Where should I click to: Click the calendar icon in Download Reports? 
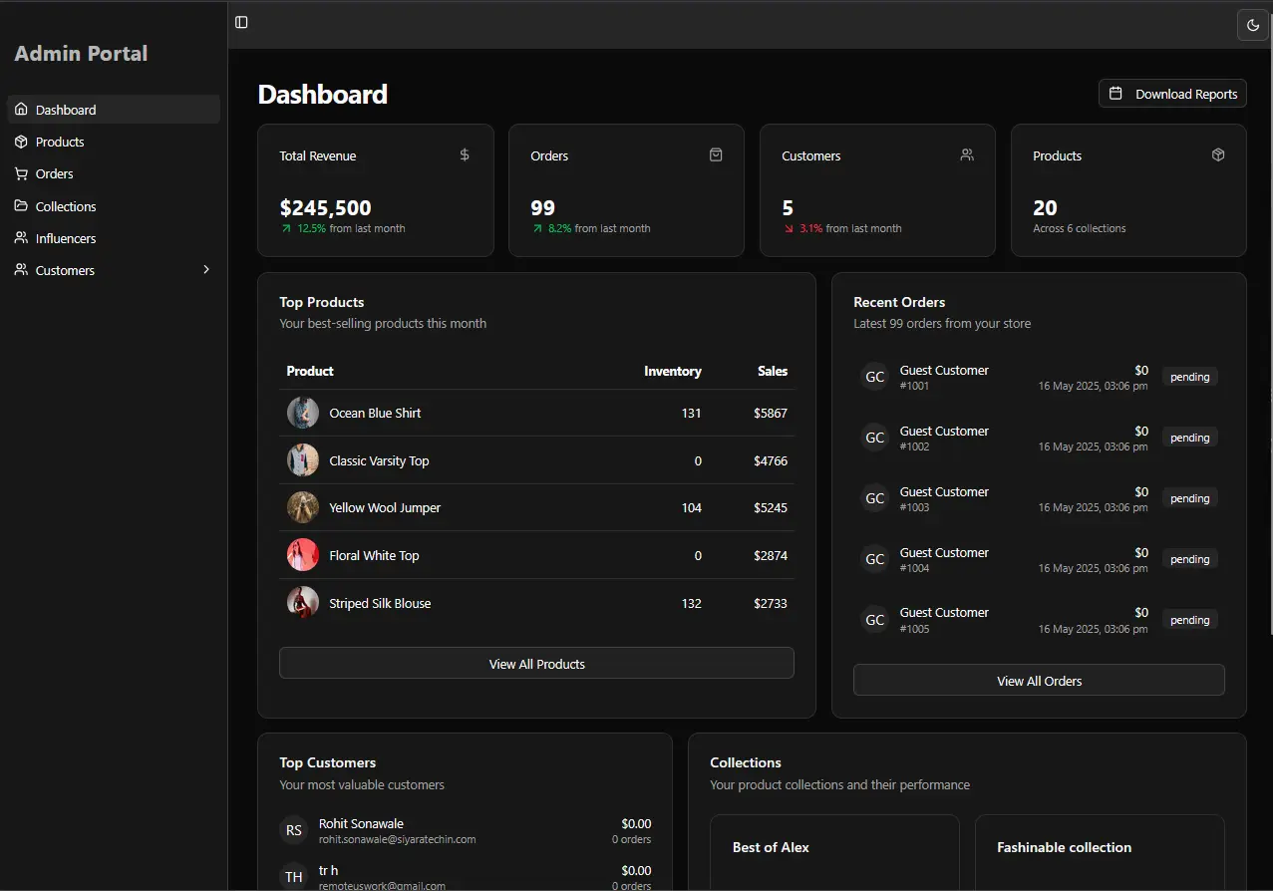(1116, 94)
